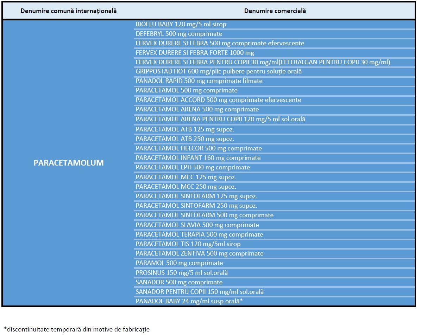This screenshot has width=421, height=335.
Task: Select the PARACETAMOLUM cell
Action: (69, 163)
